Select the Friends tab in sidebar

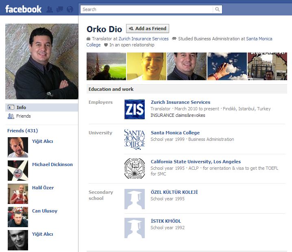[x=42, y=116]
